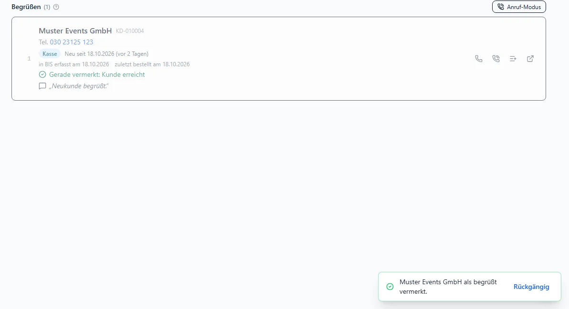Select the Muster Events GmbH company name
This screenshot has width=569, height=309.
(75, 31)
